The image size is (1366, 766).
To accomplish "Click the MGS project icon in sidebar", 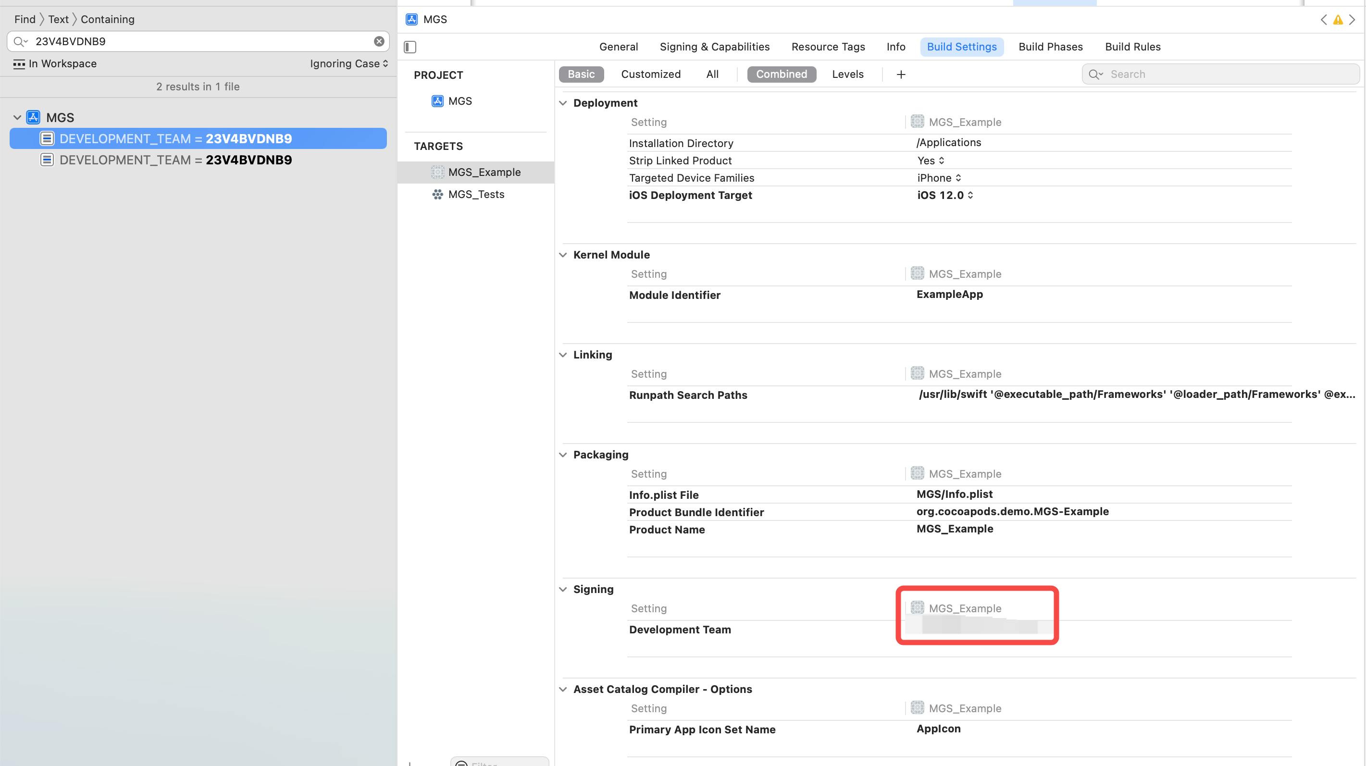I will [x=32, y=116].
